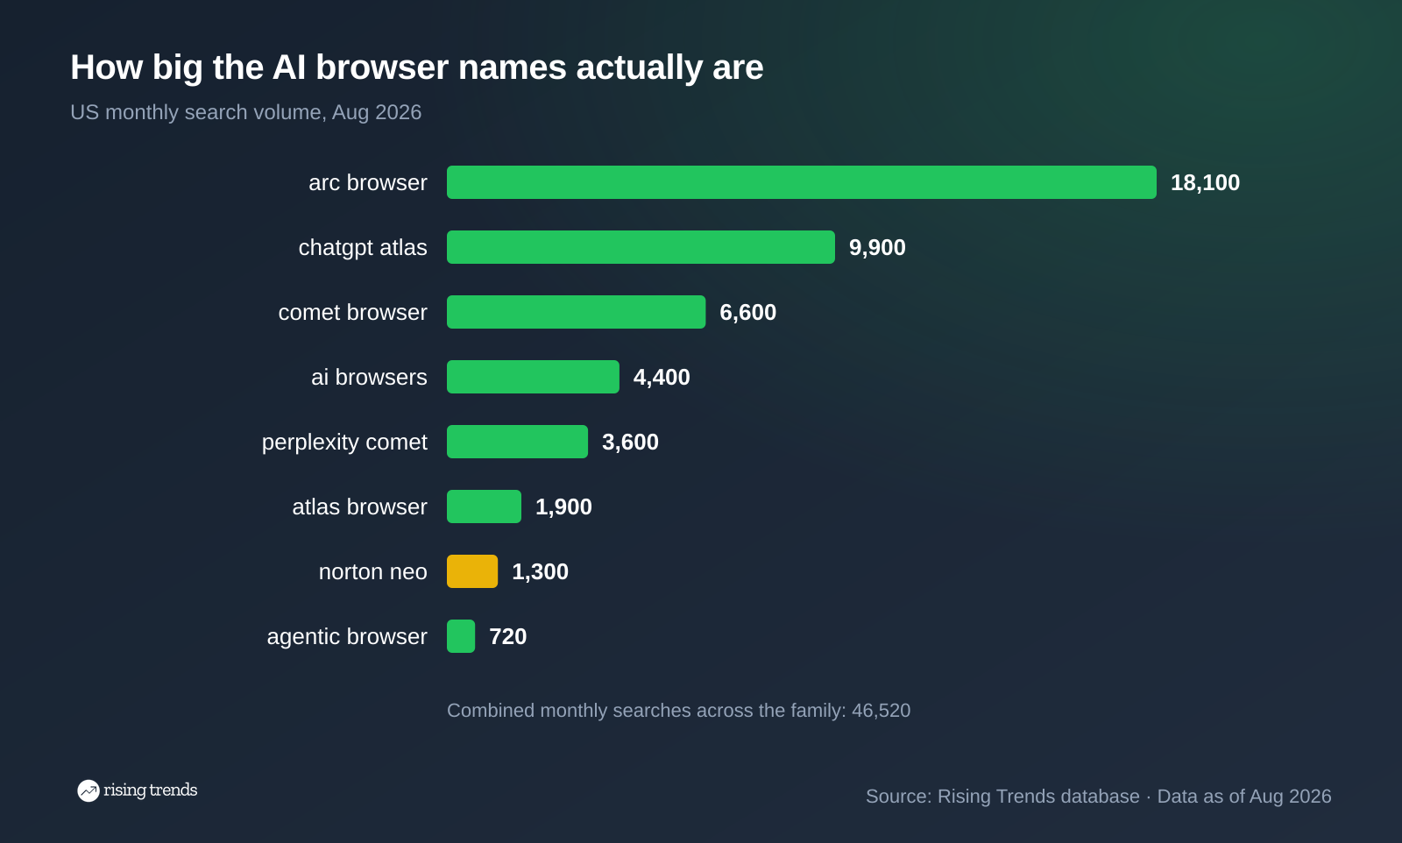Click the 'atlas browser' label
The height and width of the screenshot is (843, 1402).
[360, 507]
